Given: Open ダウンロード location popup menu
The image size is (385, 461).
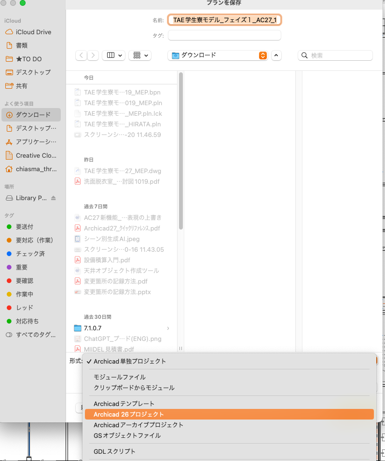Looking at the screenshot, I should (218, 55).
